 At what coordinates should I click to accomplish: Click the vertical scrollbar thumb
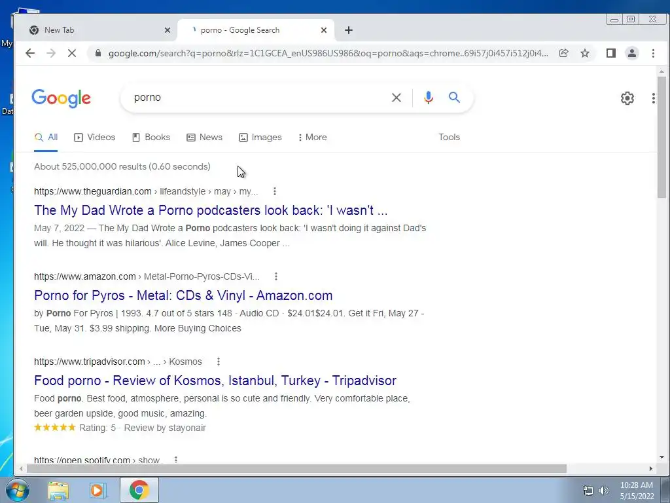(x=661, y=137)
